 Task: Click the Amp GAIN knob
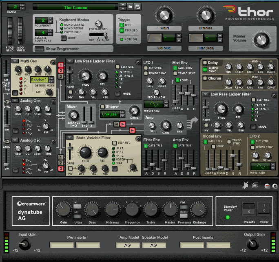pyautogui.click(x=166, y=125)
